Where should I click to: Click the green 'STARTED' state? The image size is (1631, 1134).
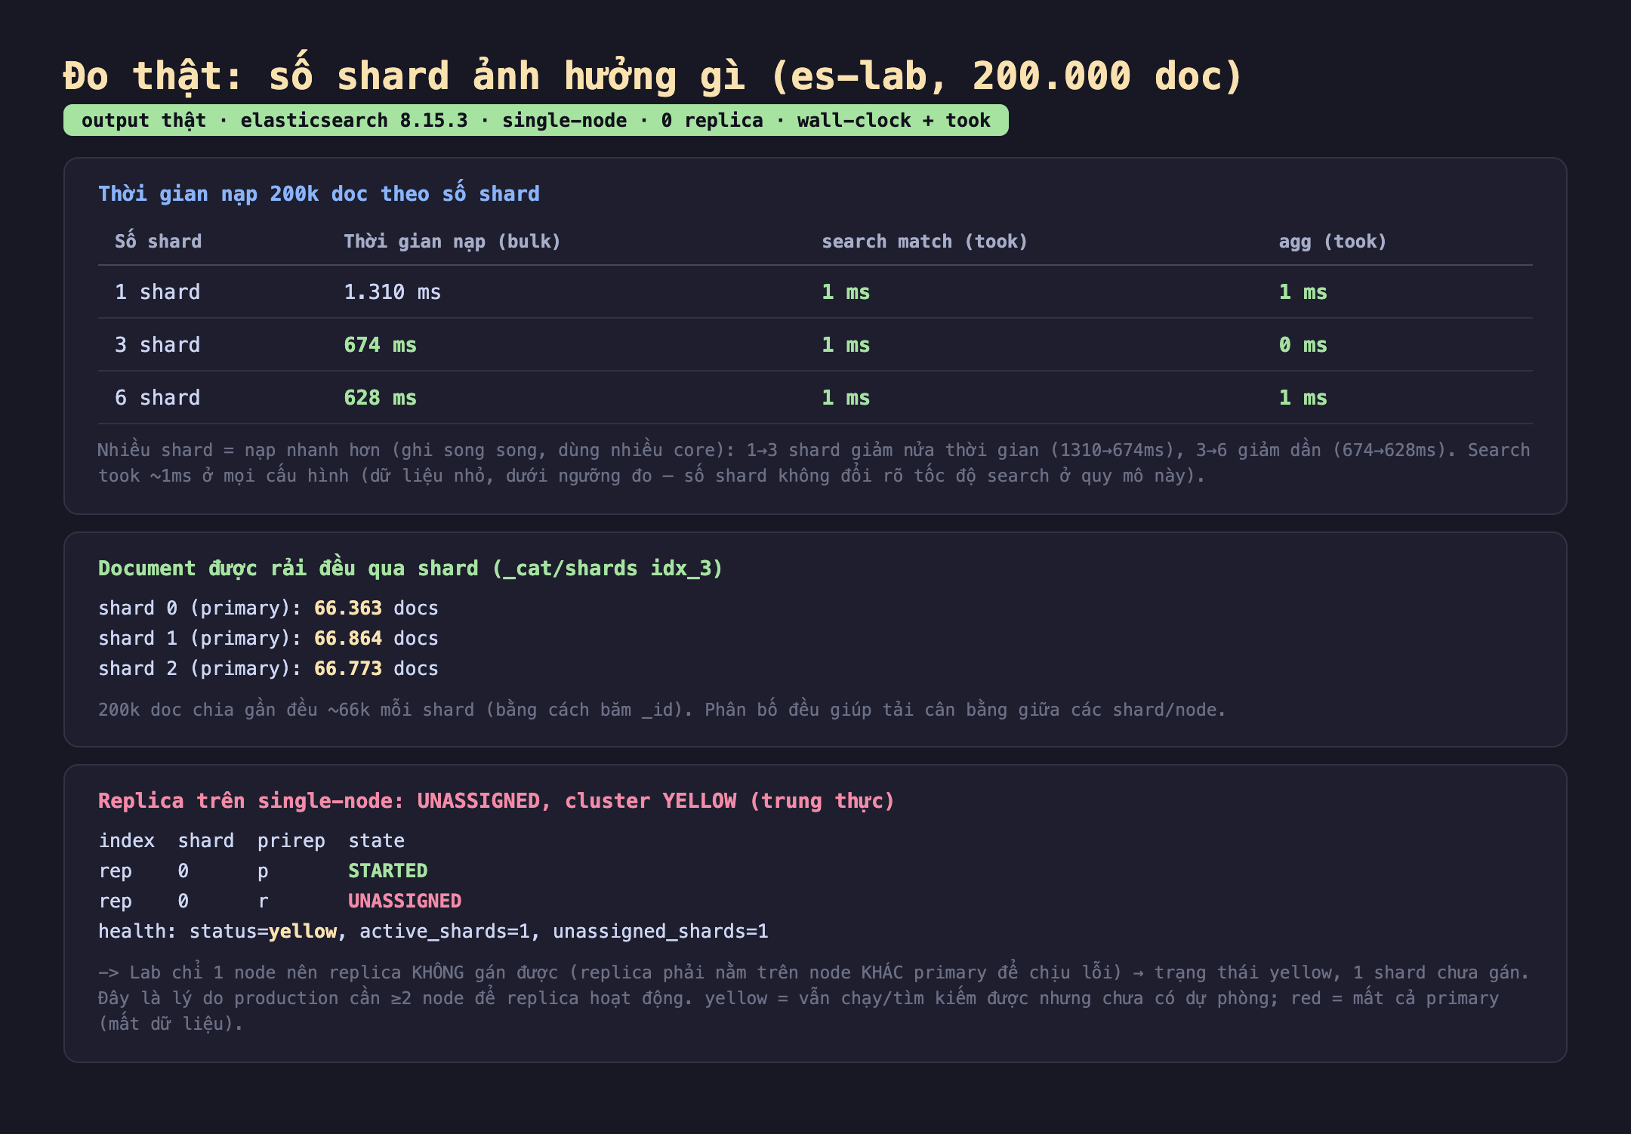pos(387,871)
